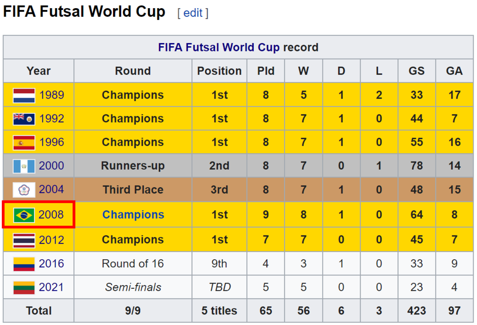
Task: Click the Pld column header
Action: 266,71
